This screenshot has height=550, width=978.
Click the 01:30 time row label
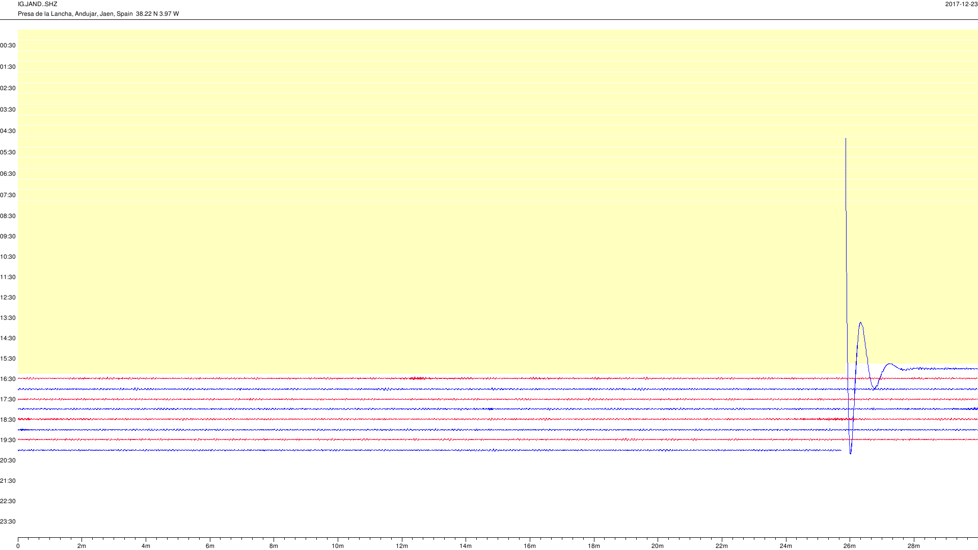click(8, 67)
